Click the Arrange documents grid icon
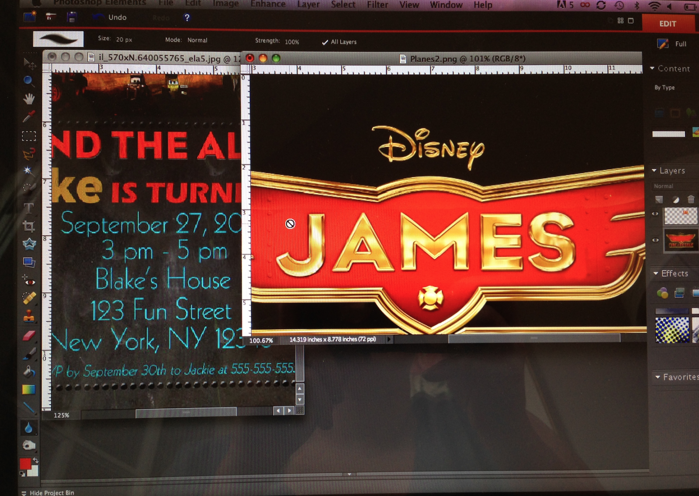Screen dimensions: 699x496 (620, 21)
